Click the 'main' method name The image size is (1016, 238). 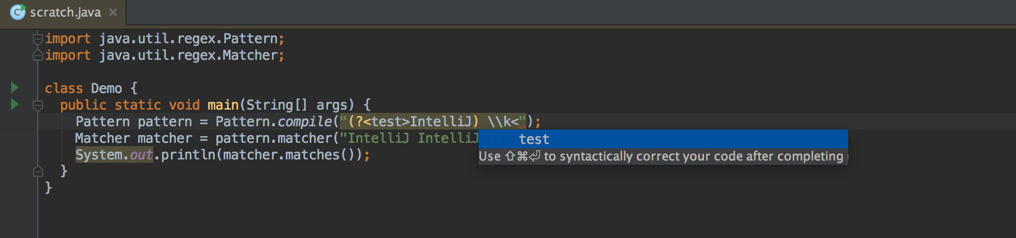click(x=223, y=105)
